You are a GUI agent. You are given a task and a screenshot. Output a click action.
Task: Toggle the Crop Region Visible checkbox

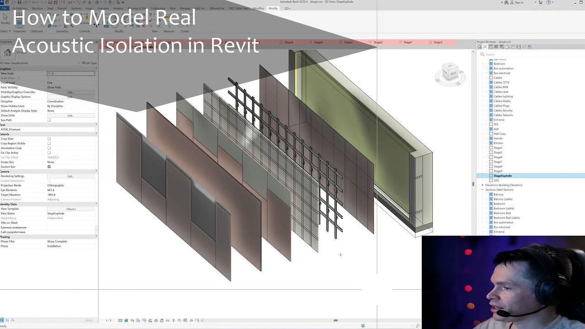tap(49, 143)
